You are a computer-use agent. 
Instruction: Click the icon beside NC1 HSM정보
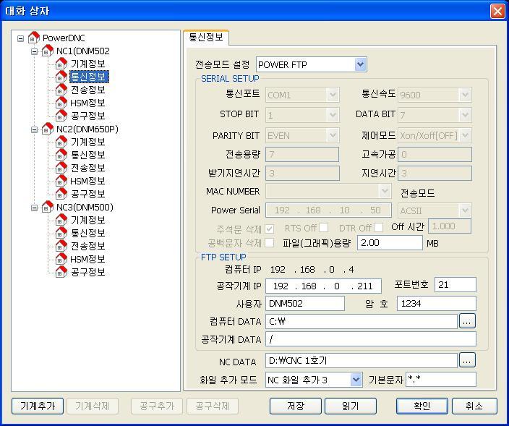pyautogui.click(x=61, y=103)
